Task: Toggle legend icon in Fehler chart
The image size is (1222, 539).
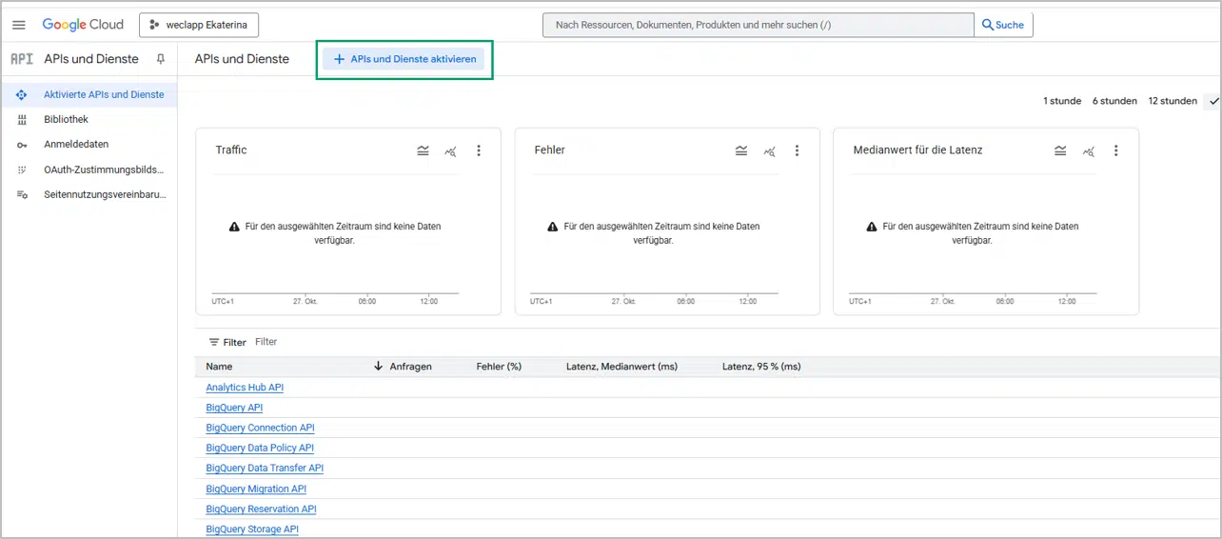Action: tap(741, 150)
